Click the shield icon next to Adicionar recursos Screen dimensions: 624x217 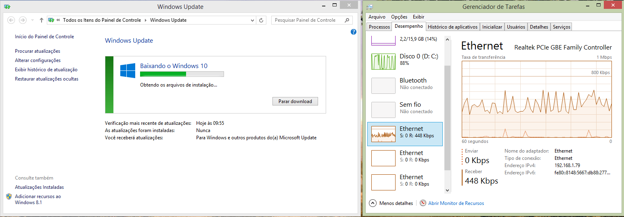pos(9,196)
